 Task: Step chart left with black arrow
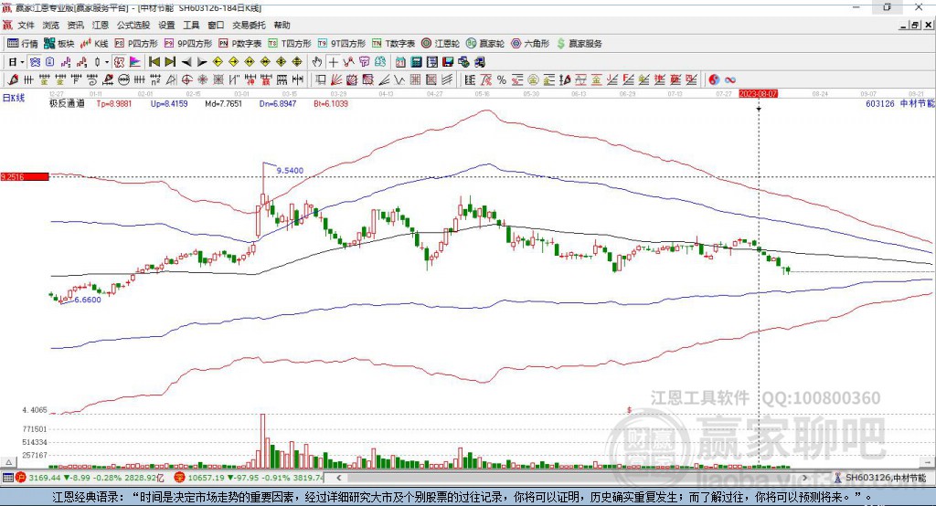[x=186, y=62]
